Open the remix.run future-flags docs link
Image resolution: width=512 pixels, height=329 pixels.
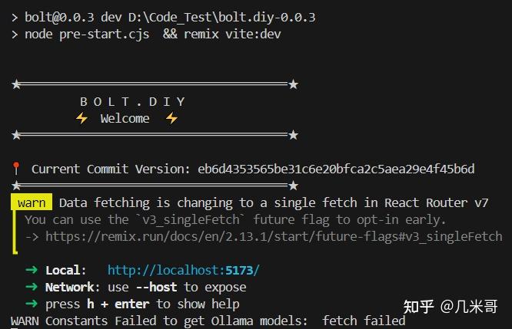click(274, 236)
